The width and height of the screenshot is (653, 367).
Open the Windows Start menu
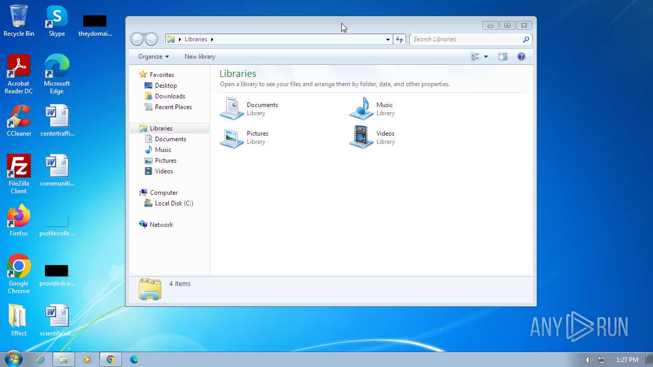coord(13,359)
